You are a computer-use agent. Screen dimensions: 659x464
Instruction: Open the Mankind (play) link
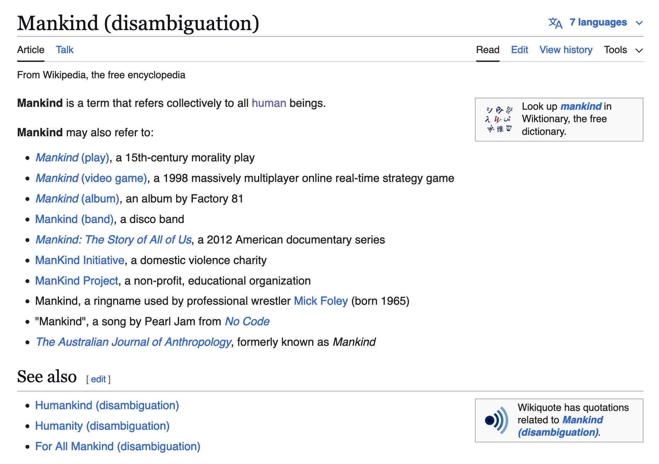[x=72, y=157]
